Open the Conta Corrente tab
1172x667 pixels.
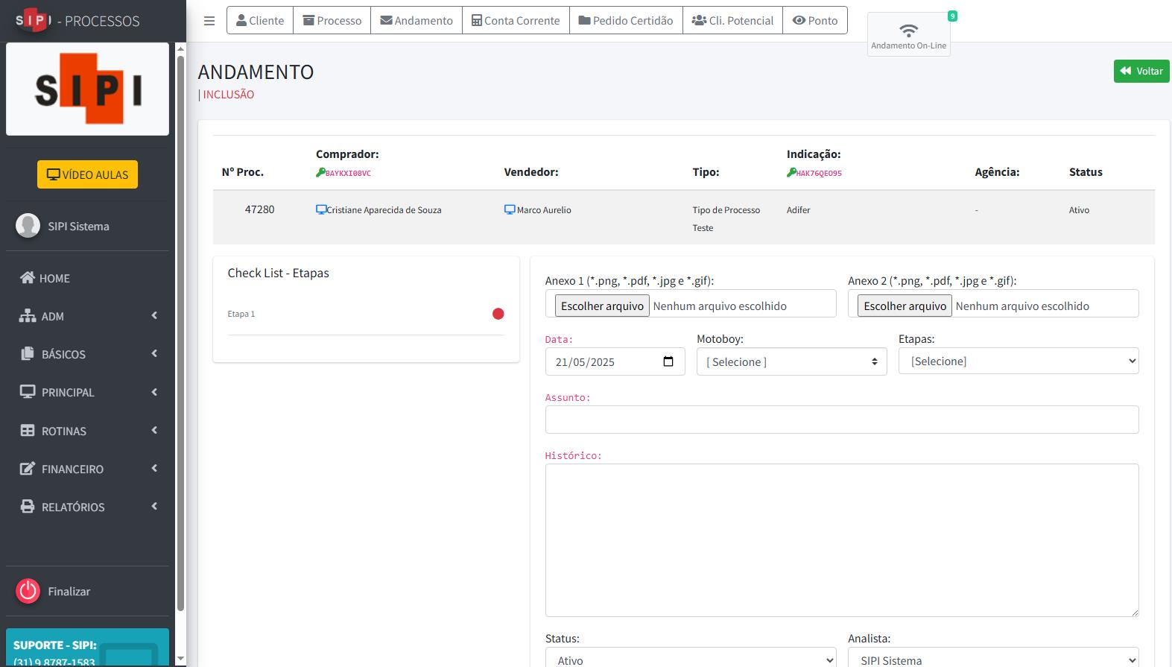tap(516, 21)
